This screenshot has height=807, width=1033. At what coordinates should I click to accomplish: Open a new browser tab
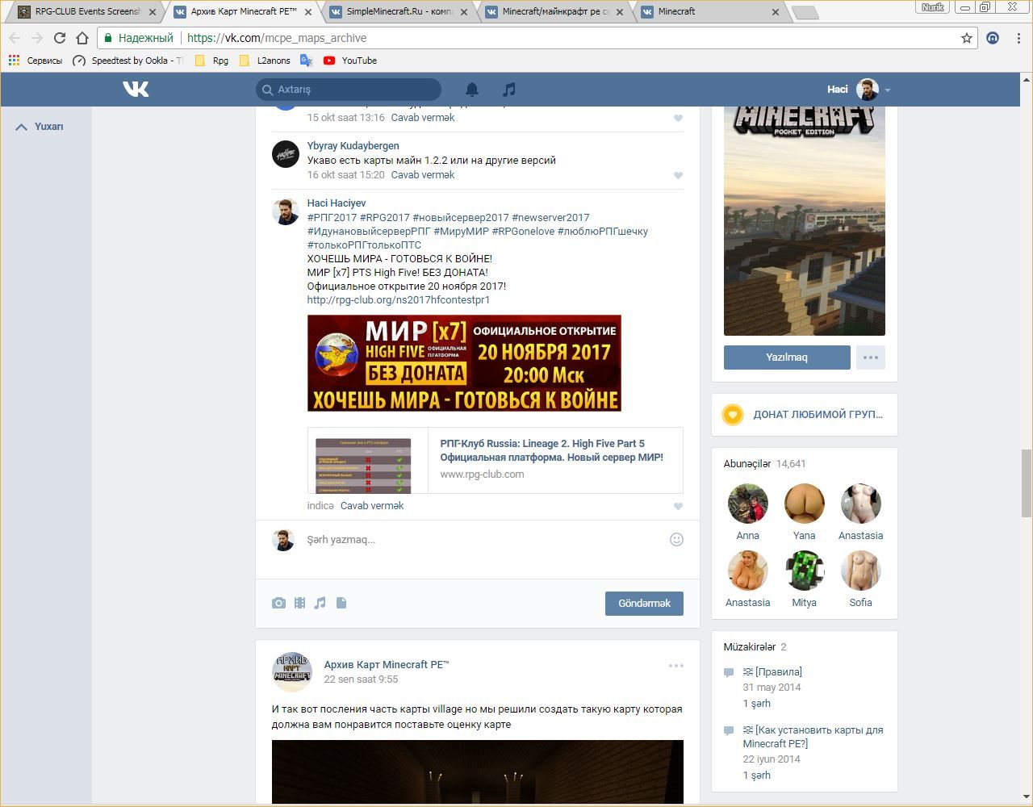[805, 12]
